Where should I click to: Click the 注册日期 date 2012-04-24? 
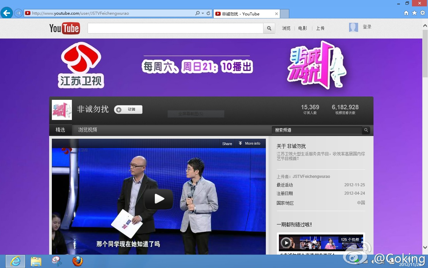355,194
